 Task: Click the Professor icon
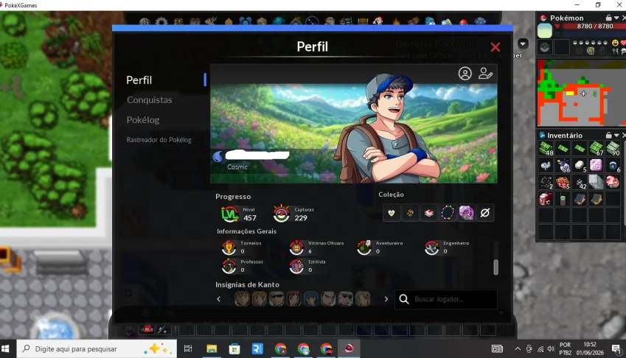pyautogui.click(x=229, y=267)
